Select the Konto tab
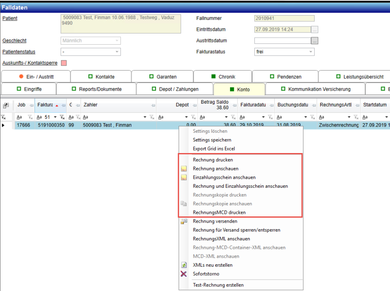 pos(240,89)
